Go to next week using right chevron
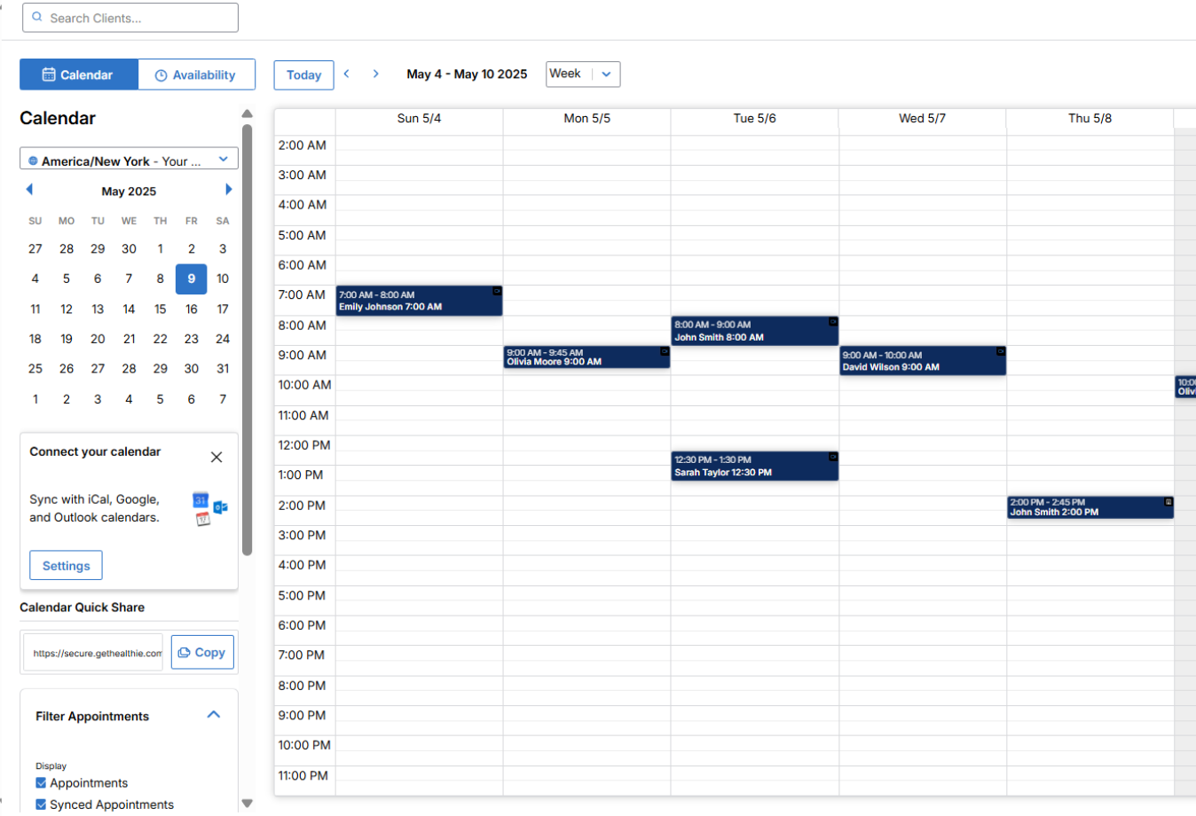This screenshot has width=1196, height=816. click(376, 75)
